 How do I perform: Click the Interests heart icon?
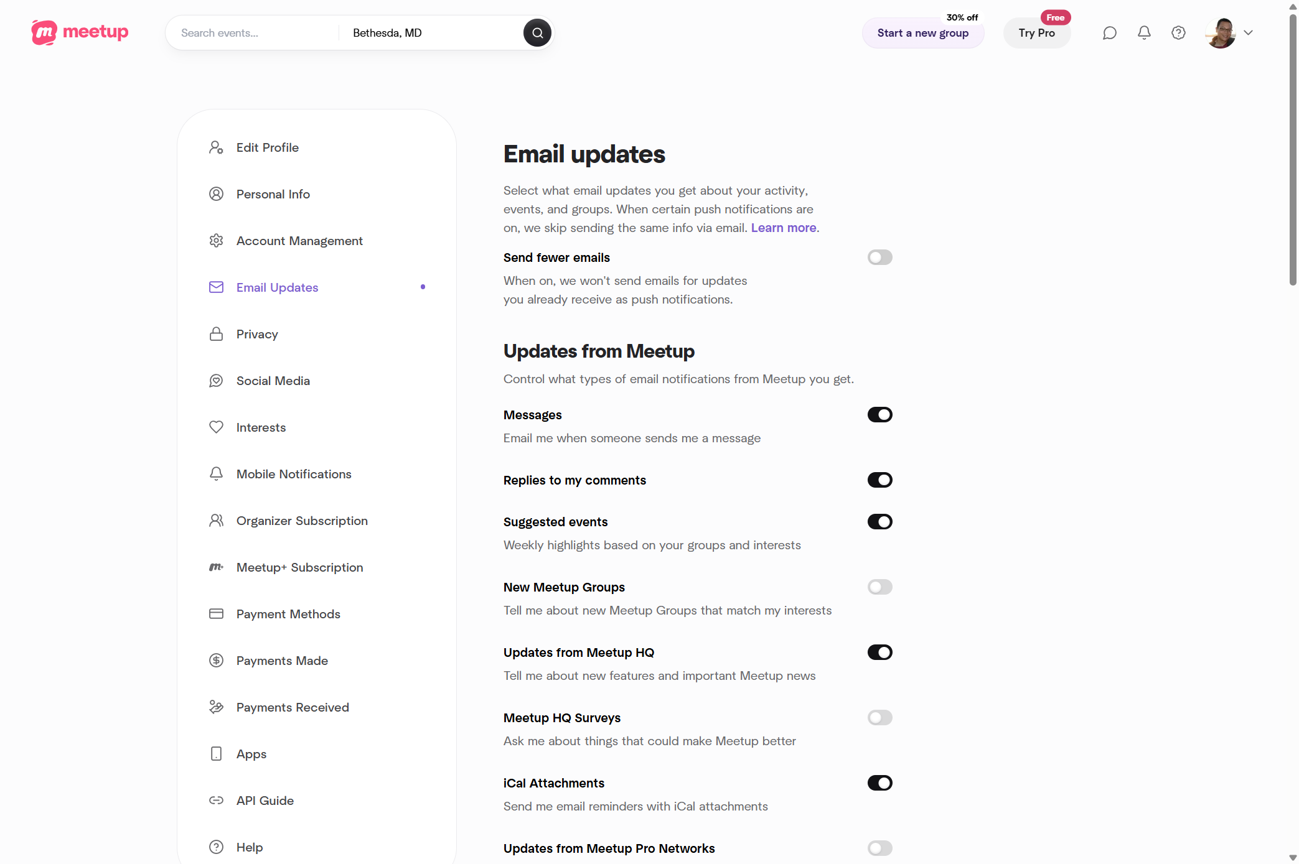216,427
